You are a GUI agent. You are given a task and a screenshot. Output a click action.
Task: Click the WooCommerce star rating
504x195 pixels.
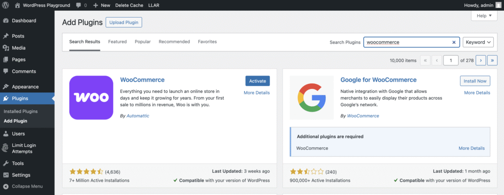86,171
